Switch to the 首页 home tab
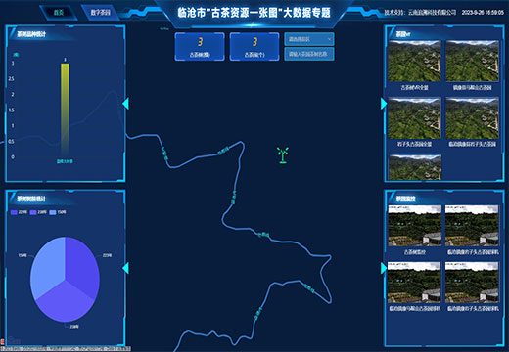509x352 pixels. coord(59,13)
